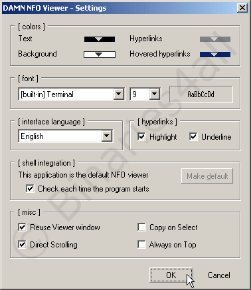Open the Text color picker swatch
251x290 pixels.
[100, 39]
